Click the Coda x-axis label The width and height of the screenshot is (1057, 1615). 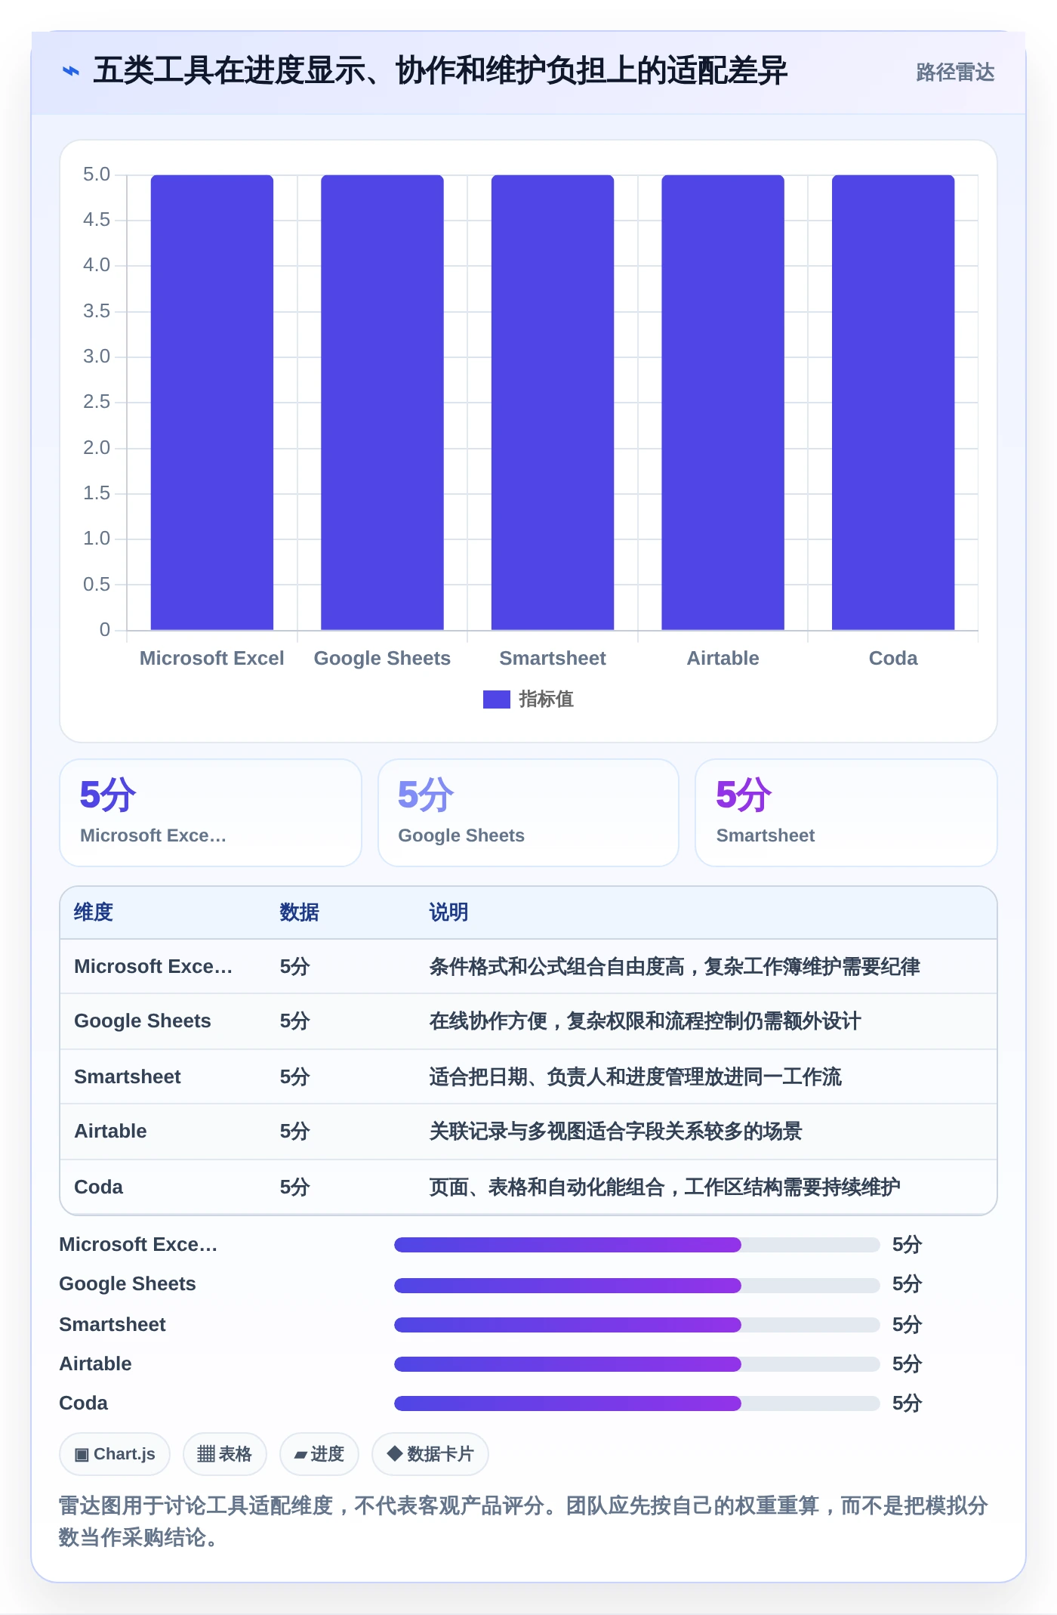[893, 658]
